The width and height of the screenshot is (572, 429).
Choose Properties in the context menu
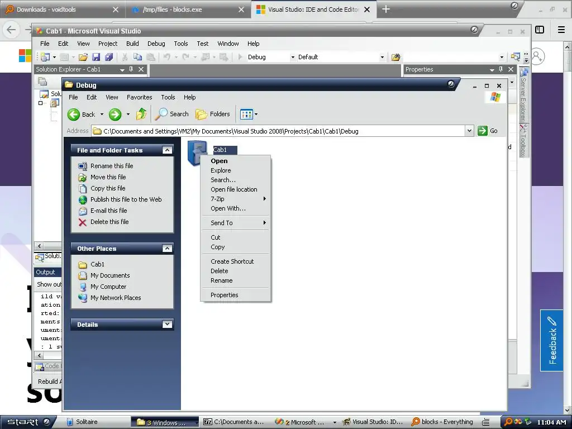[x=236, y=295]
